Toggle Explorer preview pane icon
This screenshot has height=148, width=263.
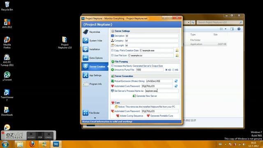pos(232,29)
